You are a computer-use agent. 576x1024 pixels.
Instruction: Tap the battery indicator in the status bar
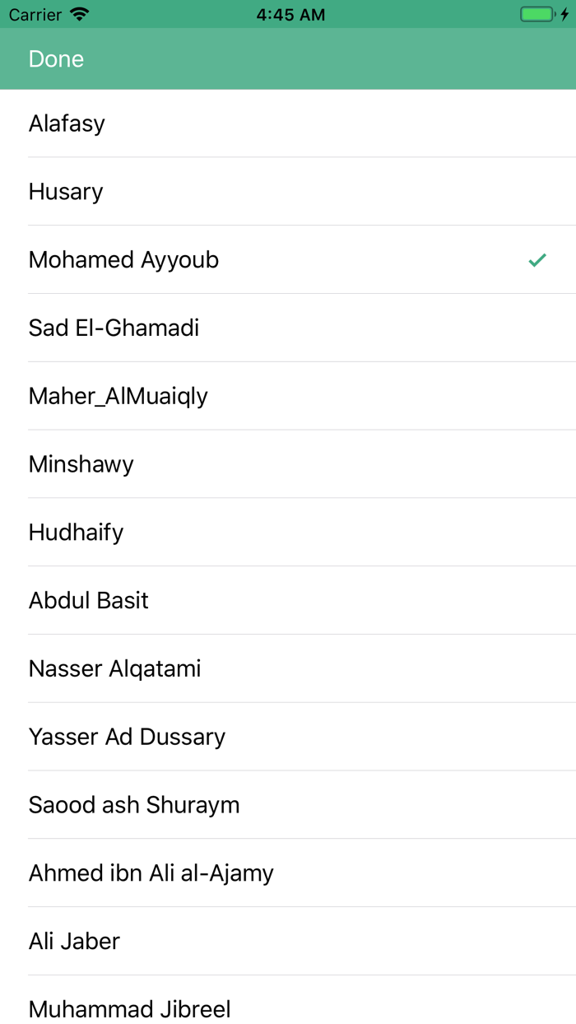[539, 14]
